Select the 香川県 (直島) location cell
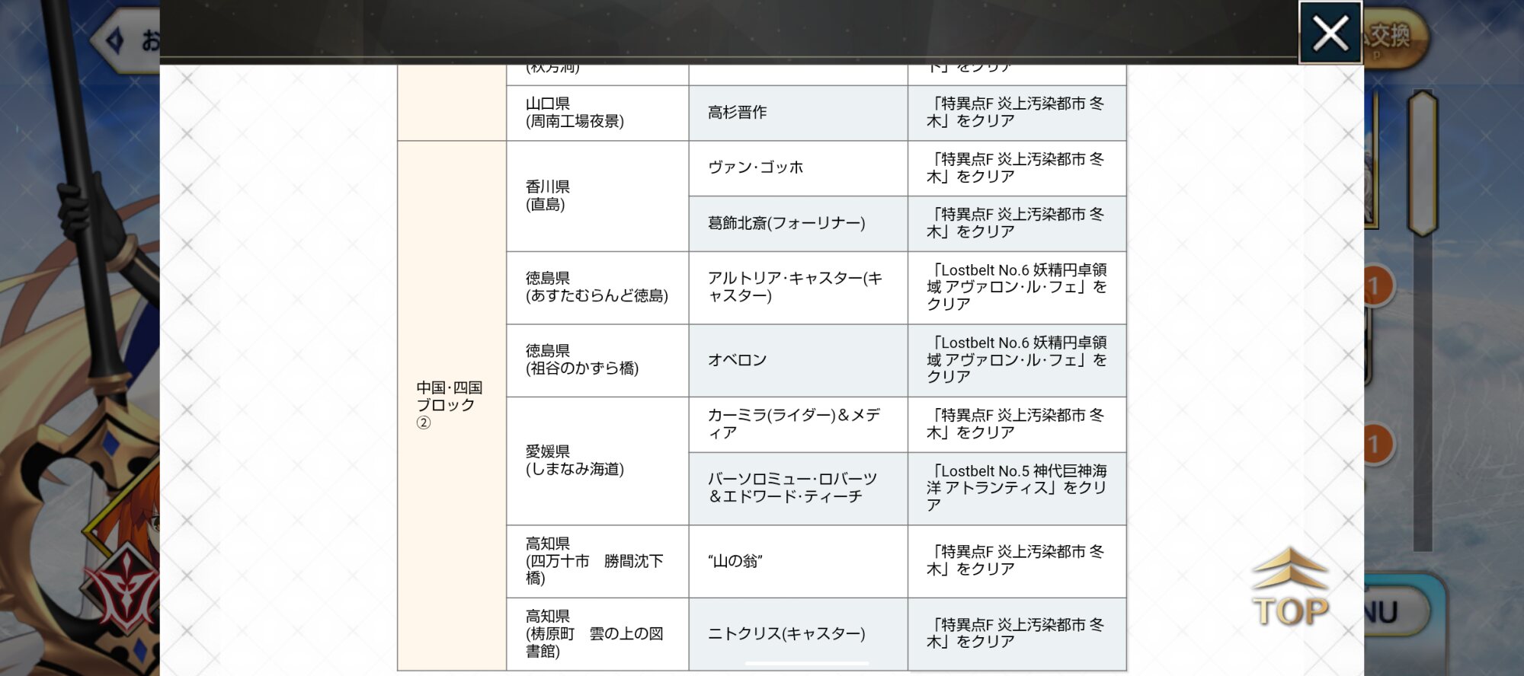The image size is (1524, 676). click(x=597, y=196)
